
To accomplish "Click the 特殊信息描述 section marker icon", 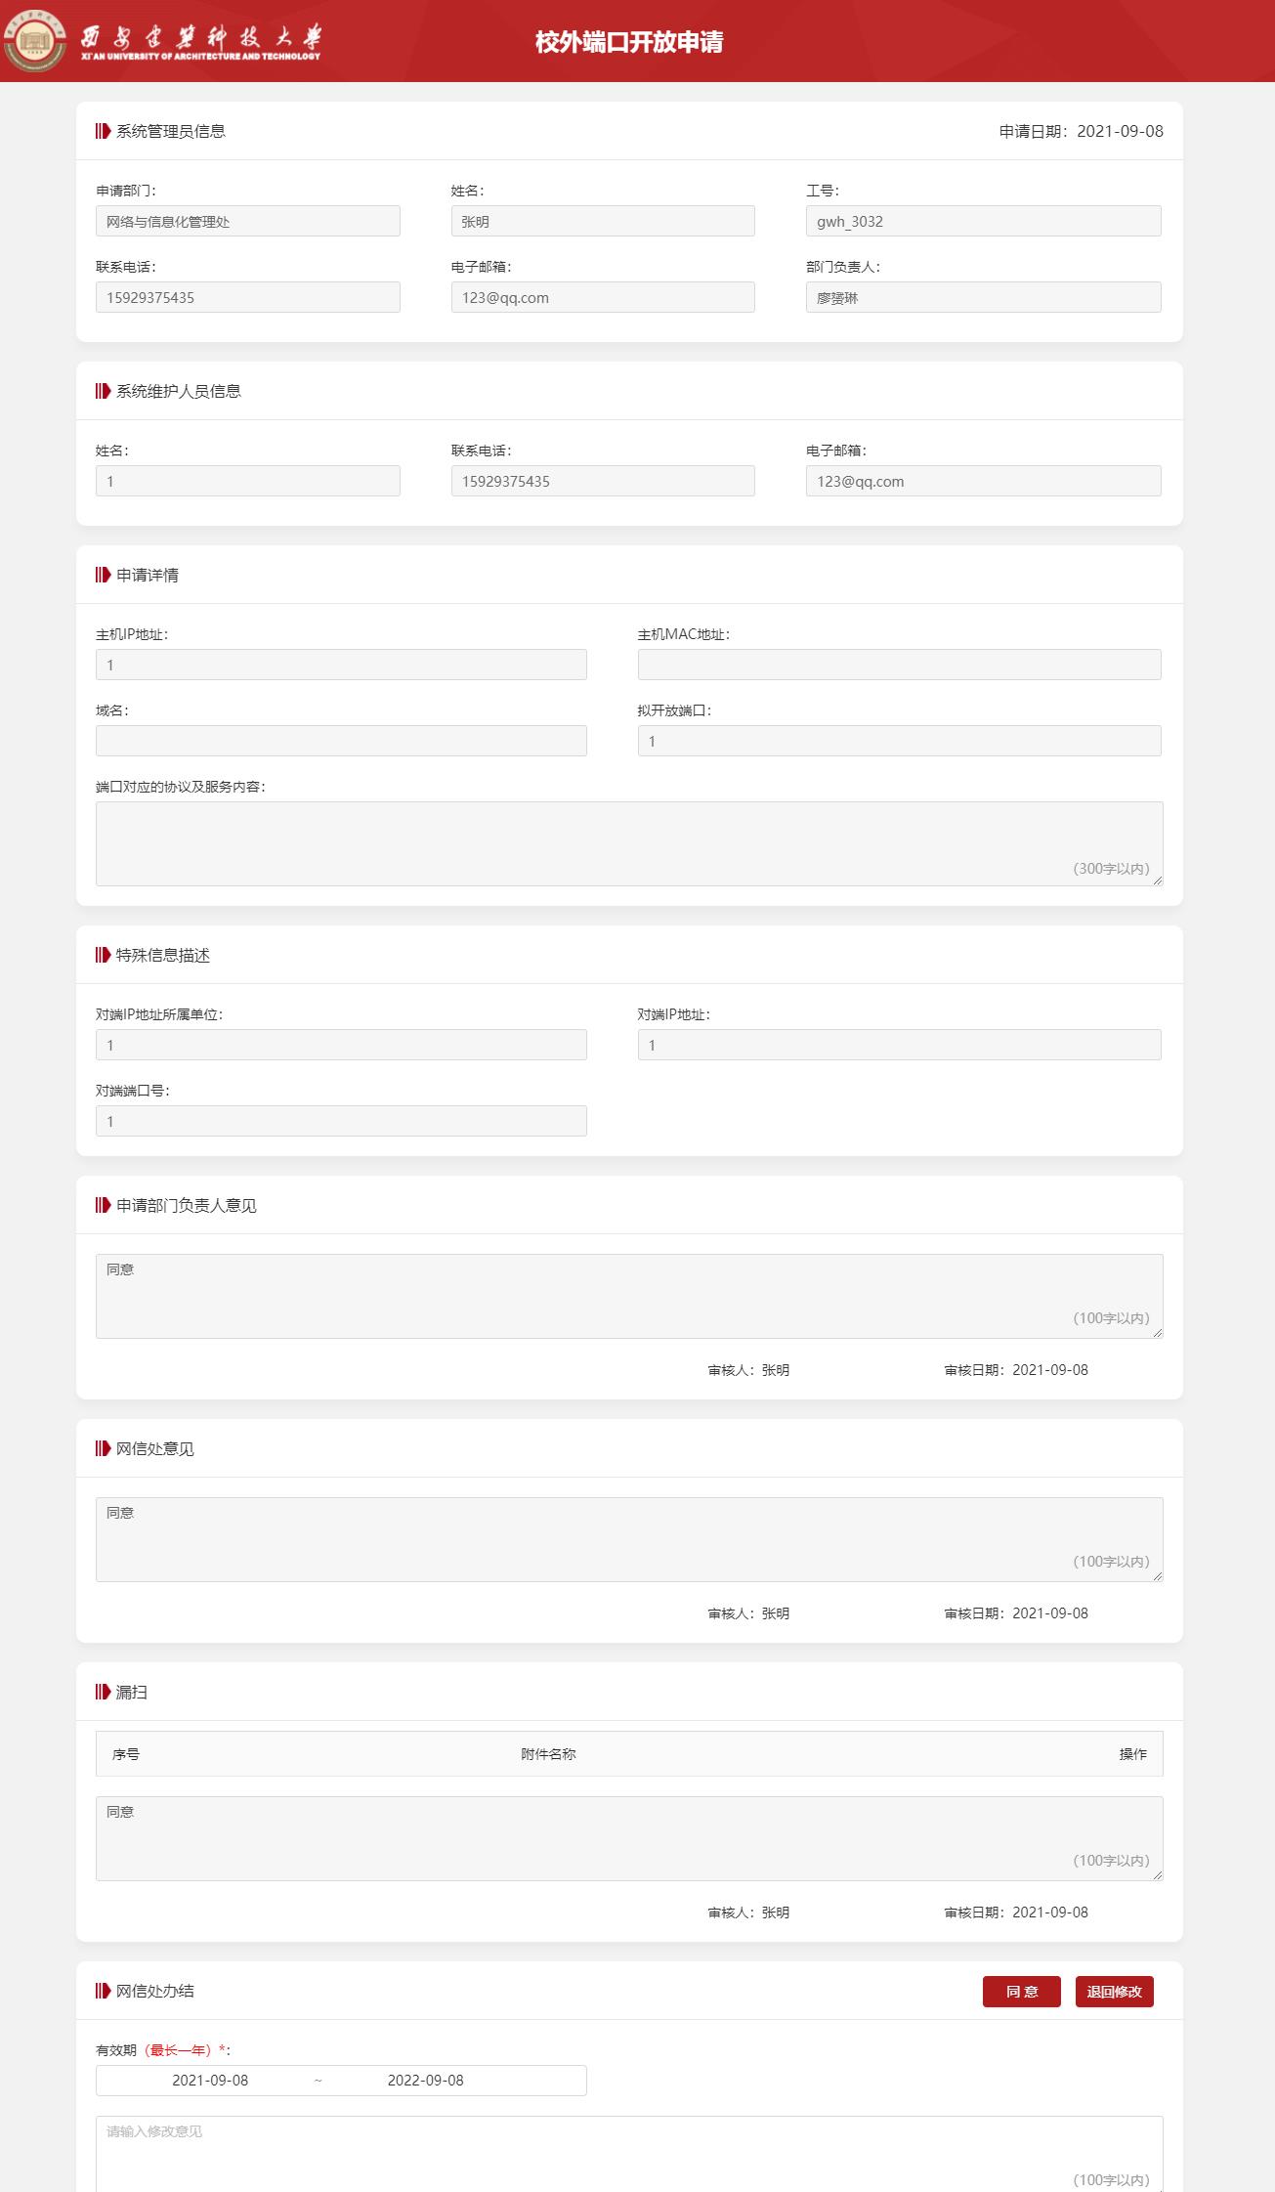I will click(103, 955).
